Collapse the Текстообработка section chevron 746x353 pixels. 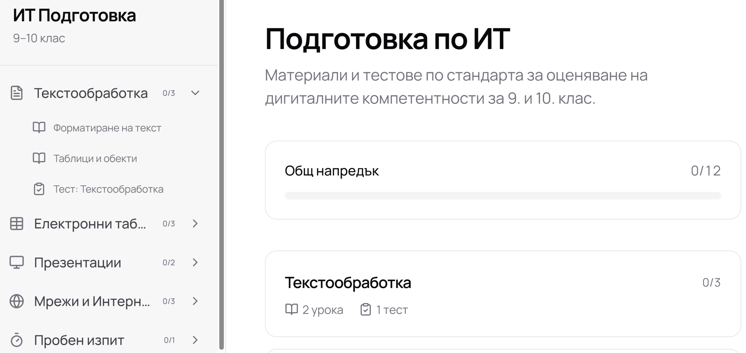pyautogui.click(x=195, y=93)
